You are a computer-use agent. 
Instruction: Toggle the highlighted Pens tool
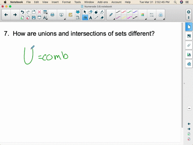tap(85, 18)
